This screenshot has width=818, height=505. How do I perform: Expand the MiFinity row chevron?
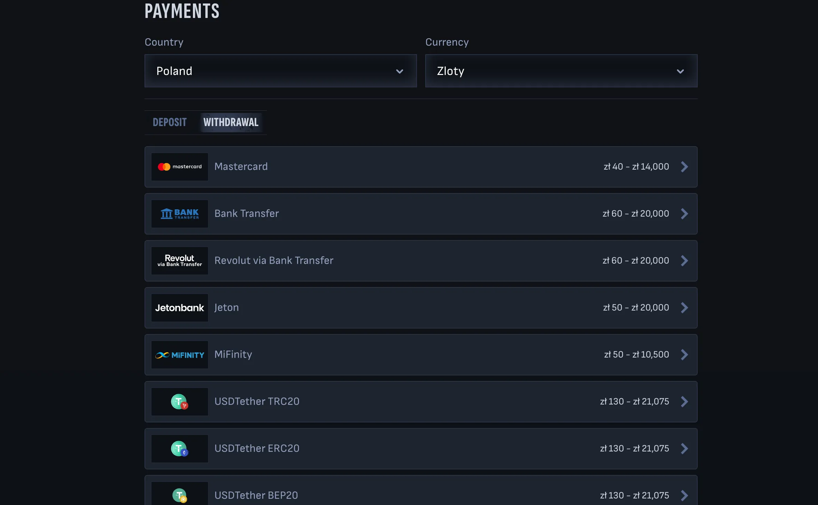685,355
